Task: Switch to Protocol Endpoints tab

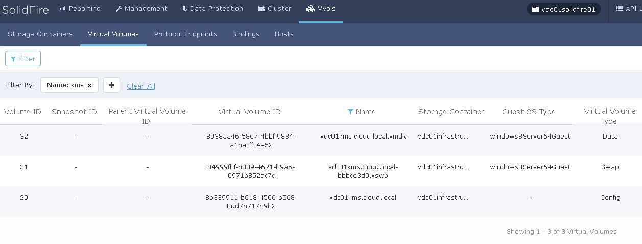Action: tap(185, 34)
